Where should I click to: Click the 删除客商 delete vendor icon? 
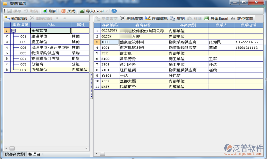click(x=123, y=18)
